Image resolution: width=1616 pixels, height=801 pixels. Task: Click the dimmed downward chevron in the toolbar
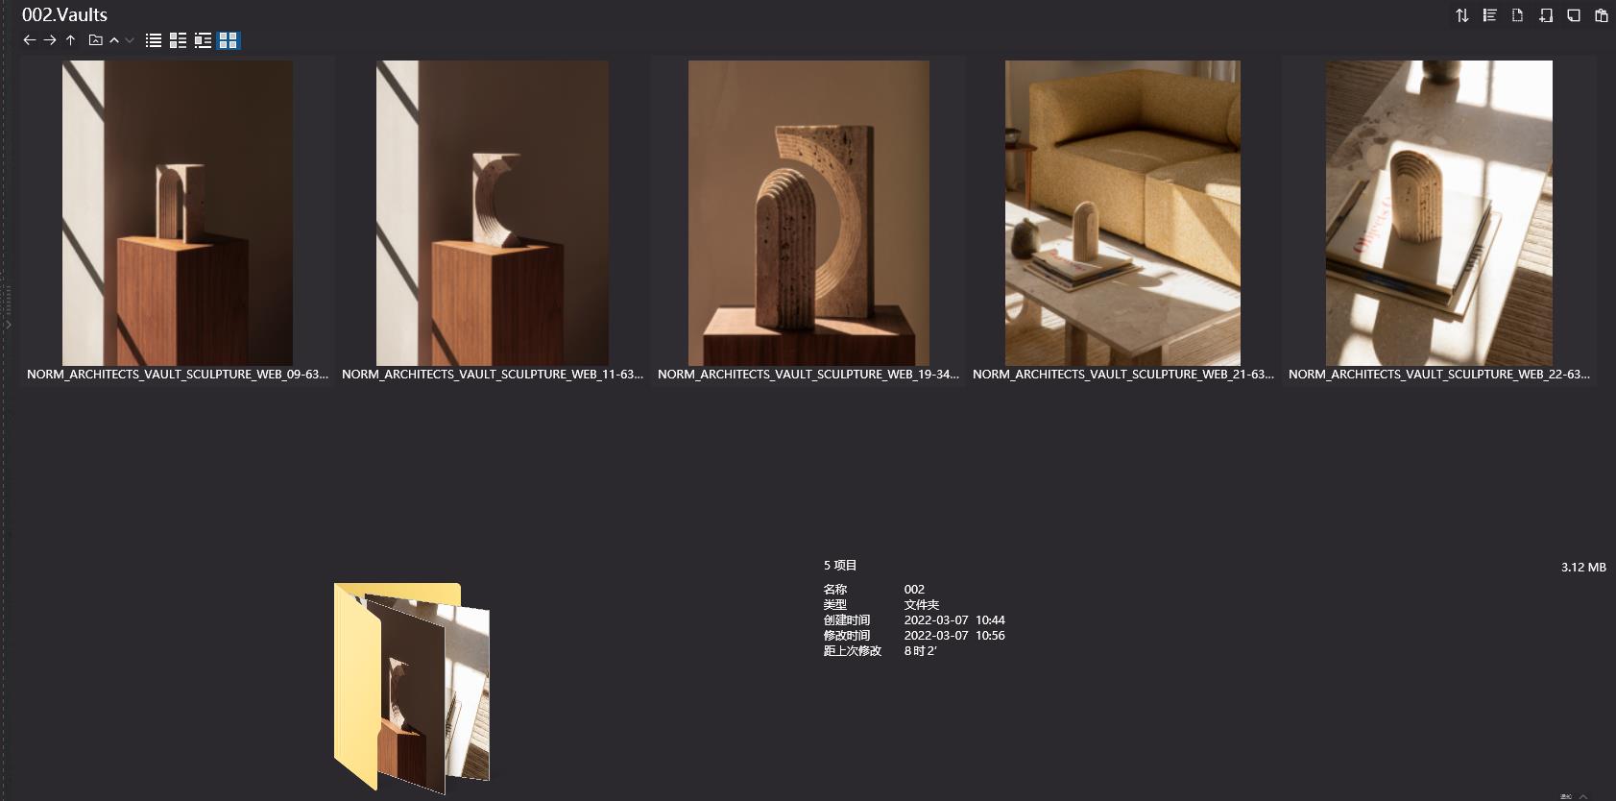130,40
